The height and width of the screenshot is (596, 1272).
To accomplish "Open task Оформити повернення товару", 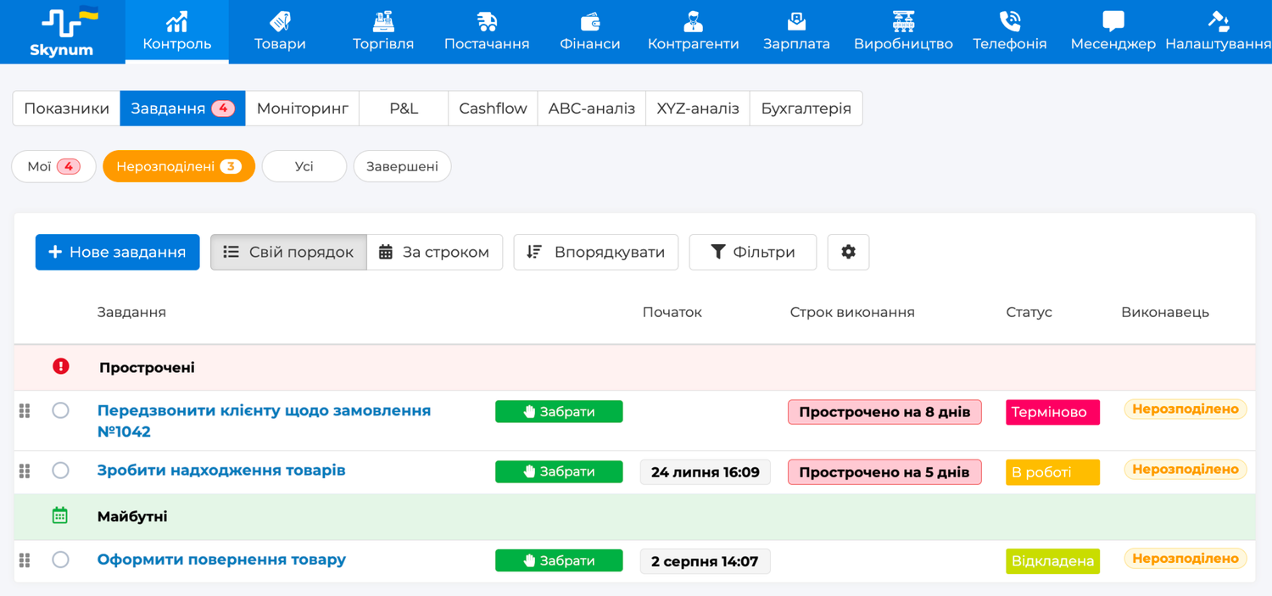I will click(x=221, y=560).
